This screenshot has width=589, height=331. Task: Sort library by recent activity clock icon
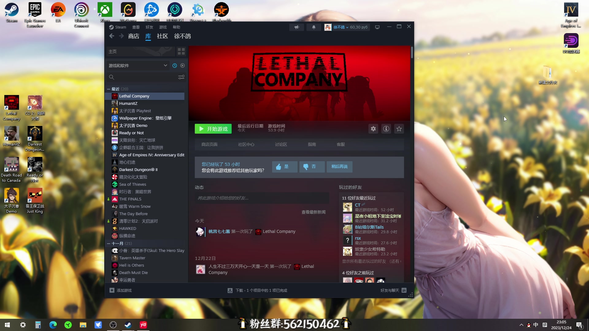point(175,66)
